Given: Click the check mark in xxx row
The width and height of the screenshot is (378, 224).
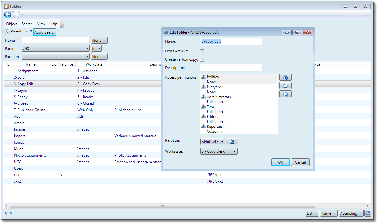Looking at the screenshot, I should 62,175.
